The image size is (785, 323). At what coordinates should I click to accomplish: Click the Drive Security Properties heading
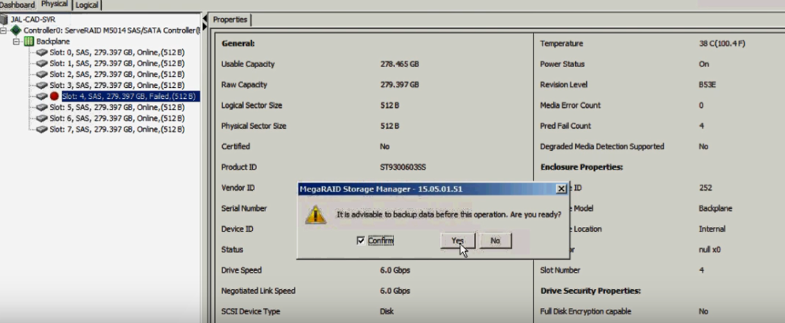(591, 290)
